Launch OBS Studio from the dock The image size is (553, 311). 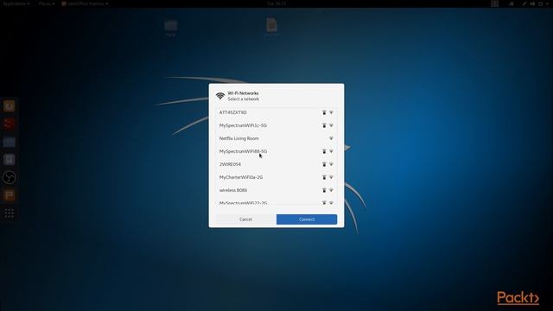tap(10, 177)
